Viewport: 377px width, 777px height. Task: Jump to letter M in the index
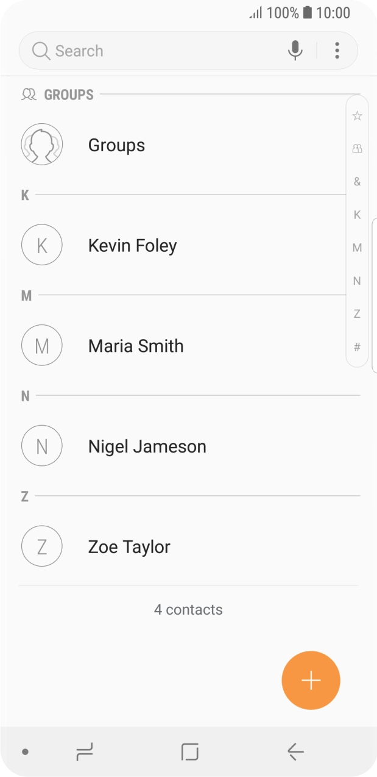(x=356, y=248)
